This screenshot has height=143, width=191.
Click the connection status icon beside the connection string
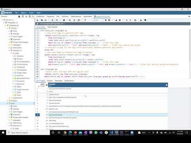[37, 24]
